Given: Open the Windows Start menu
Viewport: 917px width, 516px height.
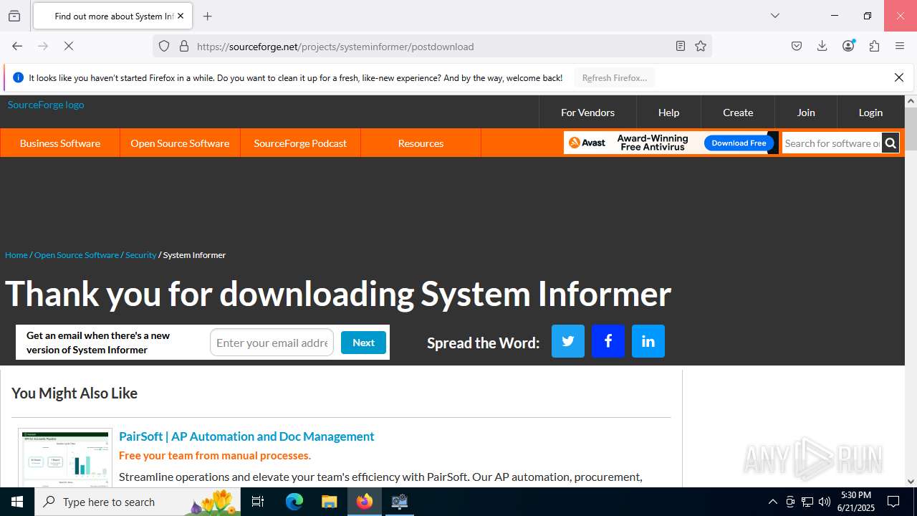Looking at the screenshot, I should [x=17, y=502].
